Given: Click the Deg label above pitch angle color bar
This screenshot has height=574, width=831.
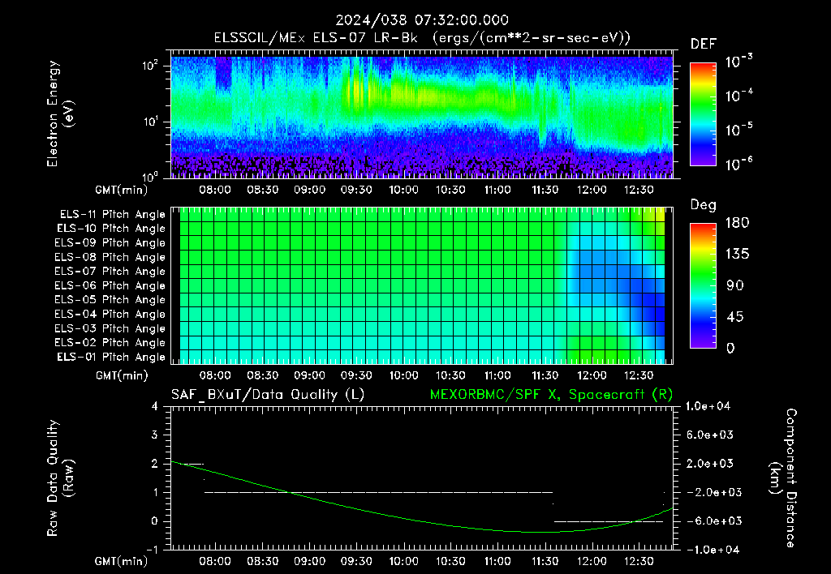Looking at the screenshot, I should coord(703,205).
